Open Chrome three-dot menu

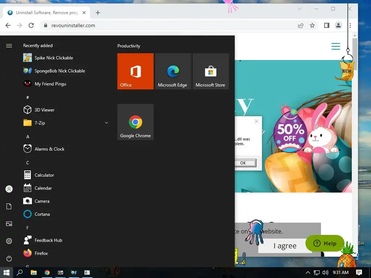(350, 25)
